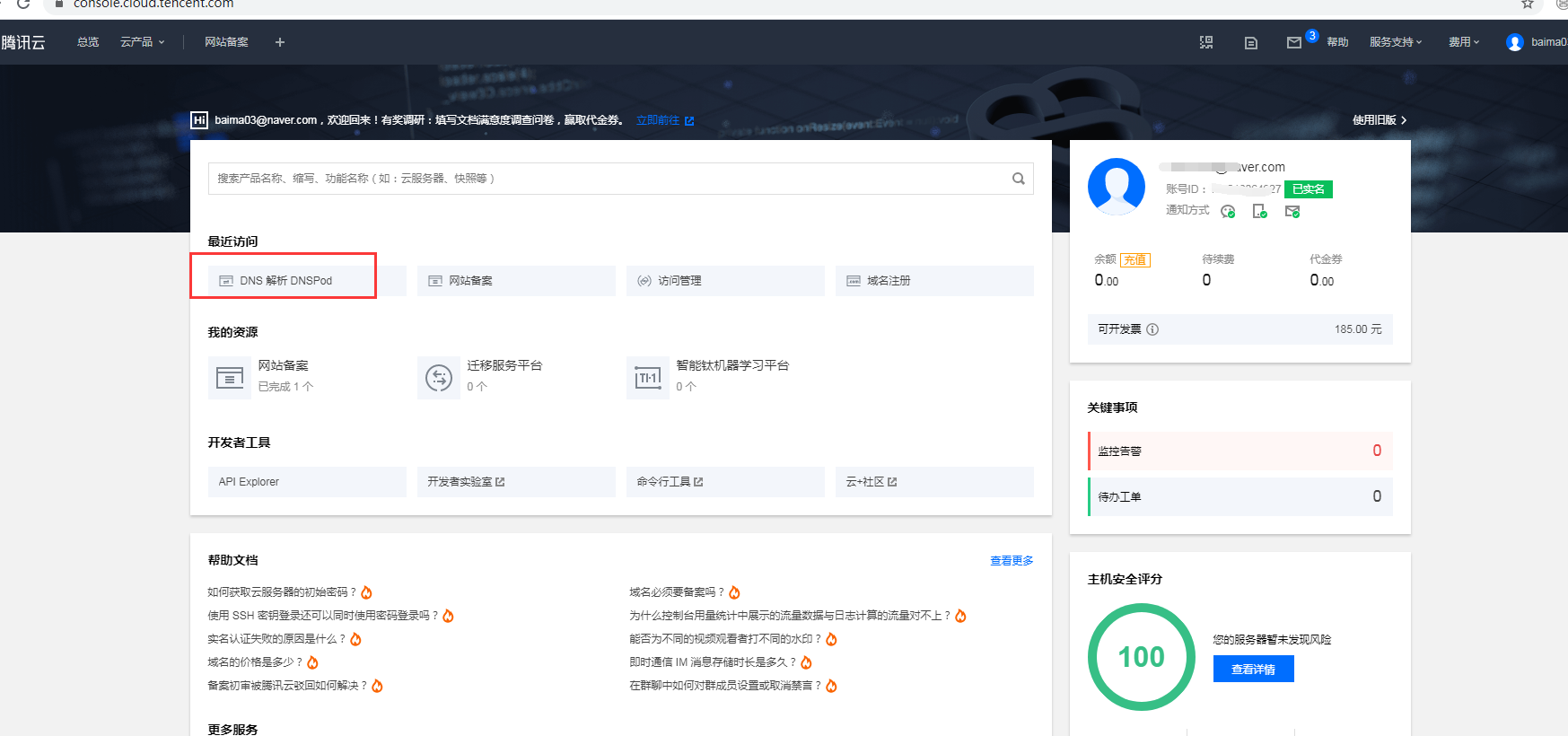Viewport: 1568px width, 736px height.
Task: Expand the 服务支持 dropdown
Action: (1395, 42)
